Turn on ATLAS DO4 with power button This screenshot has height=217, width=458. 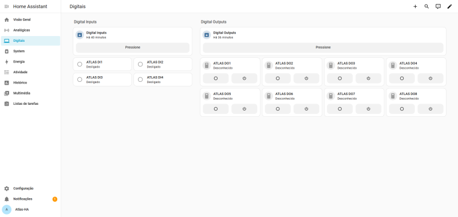[x=431, y=78]
